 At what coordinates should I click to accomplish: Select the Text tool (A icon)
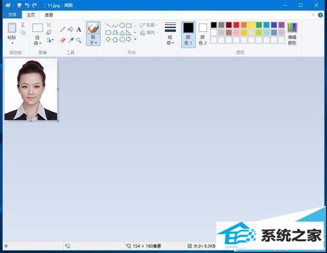pos(78,29)
